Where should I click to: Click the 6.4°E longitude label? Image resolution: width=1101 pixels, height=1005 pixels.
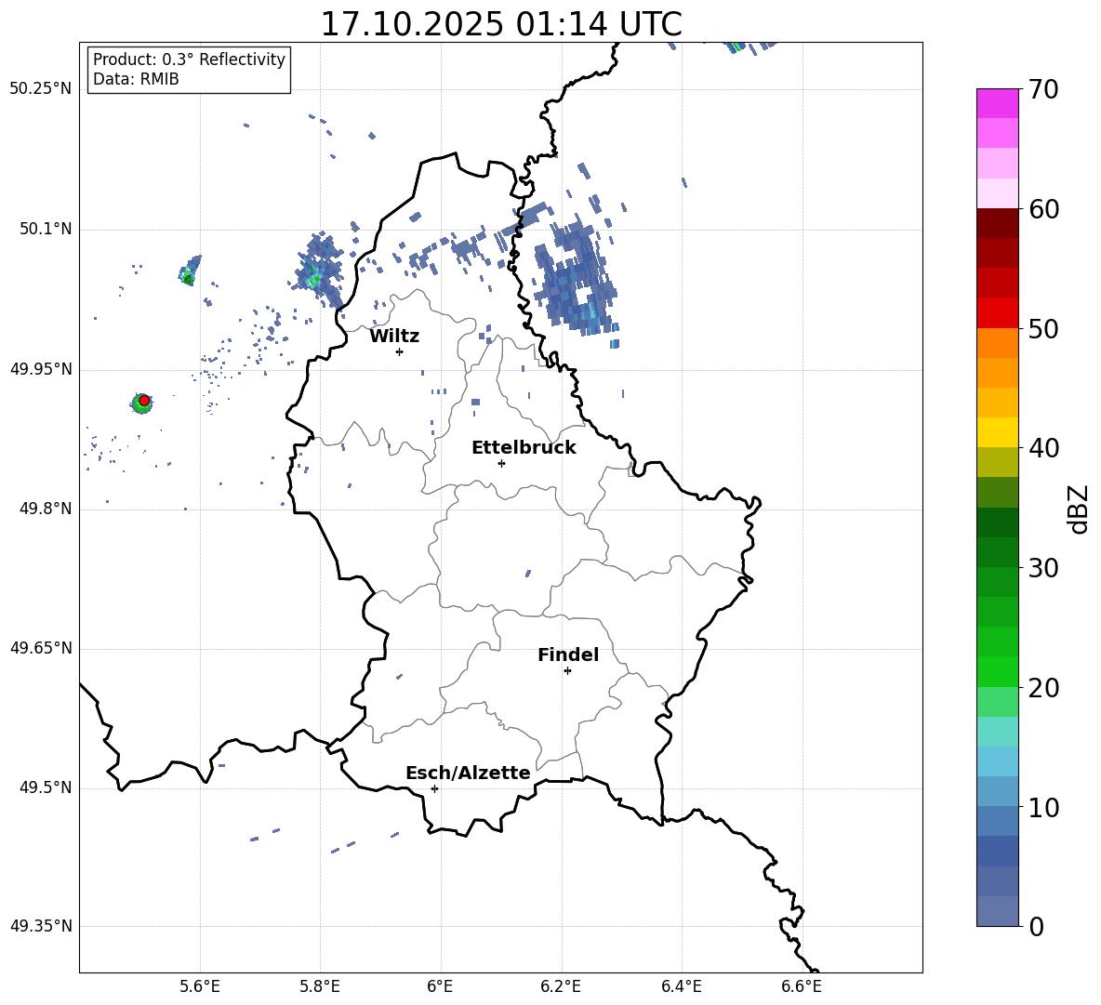tap(681, 986)
